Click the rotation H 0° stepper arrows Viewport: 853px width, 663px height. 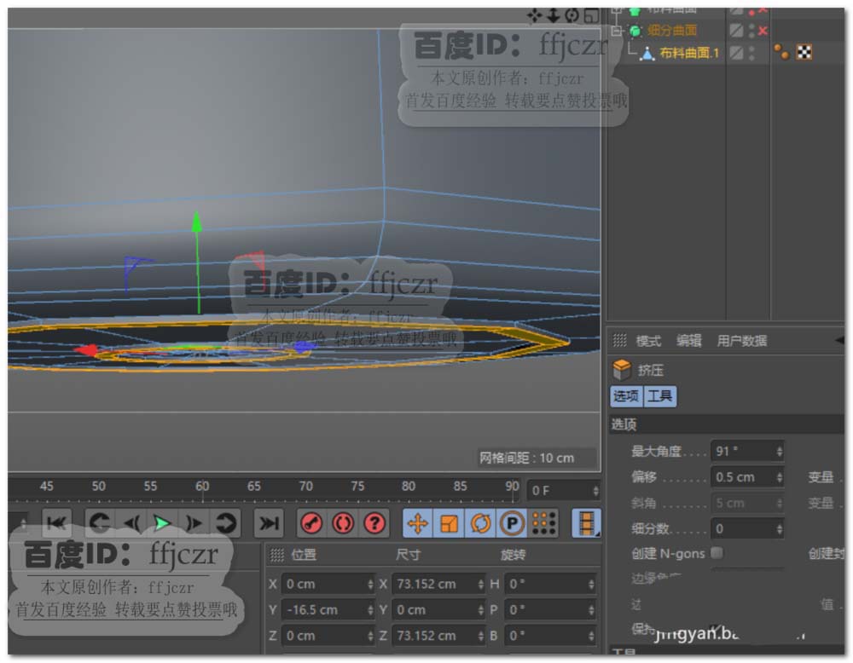[x=591, y=585]
